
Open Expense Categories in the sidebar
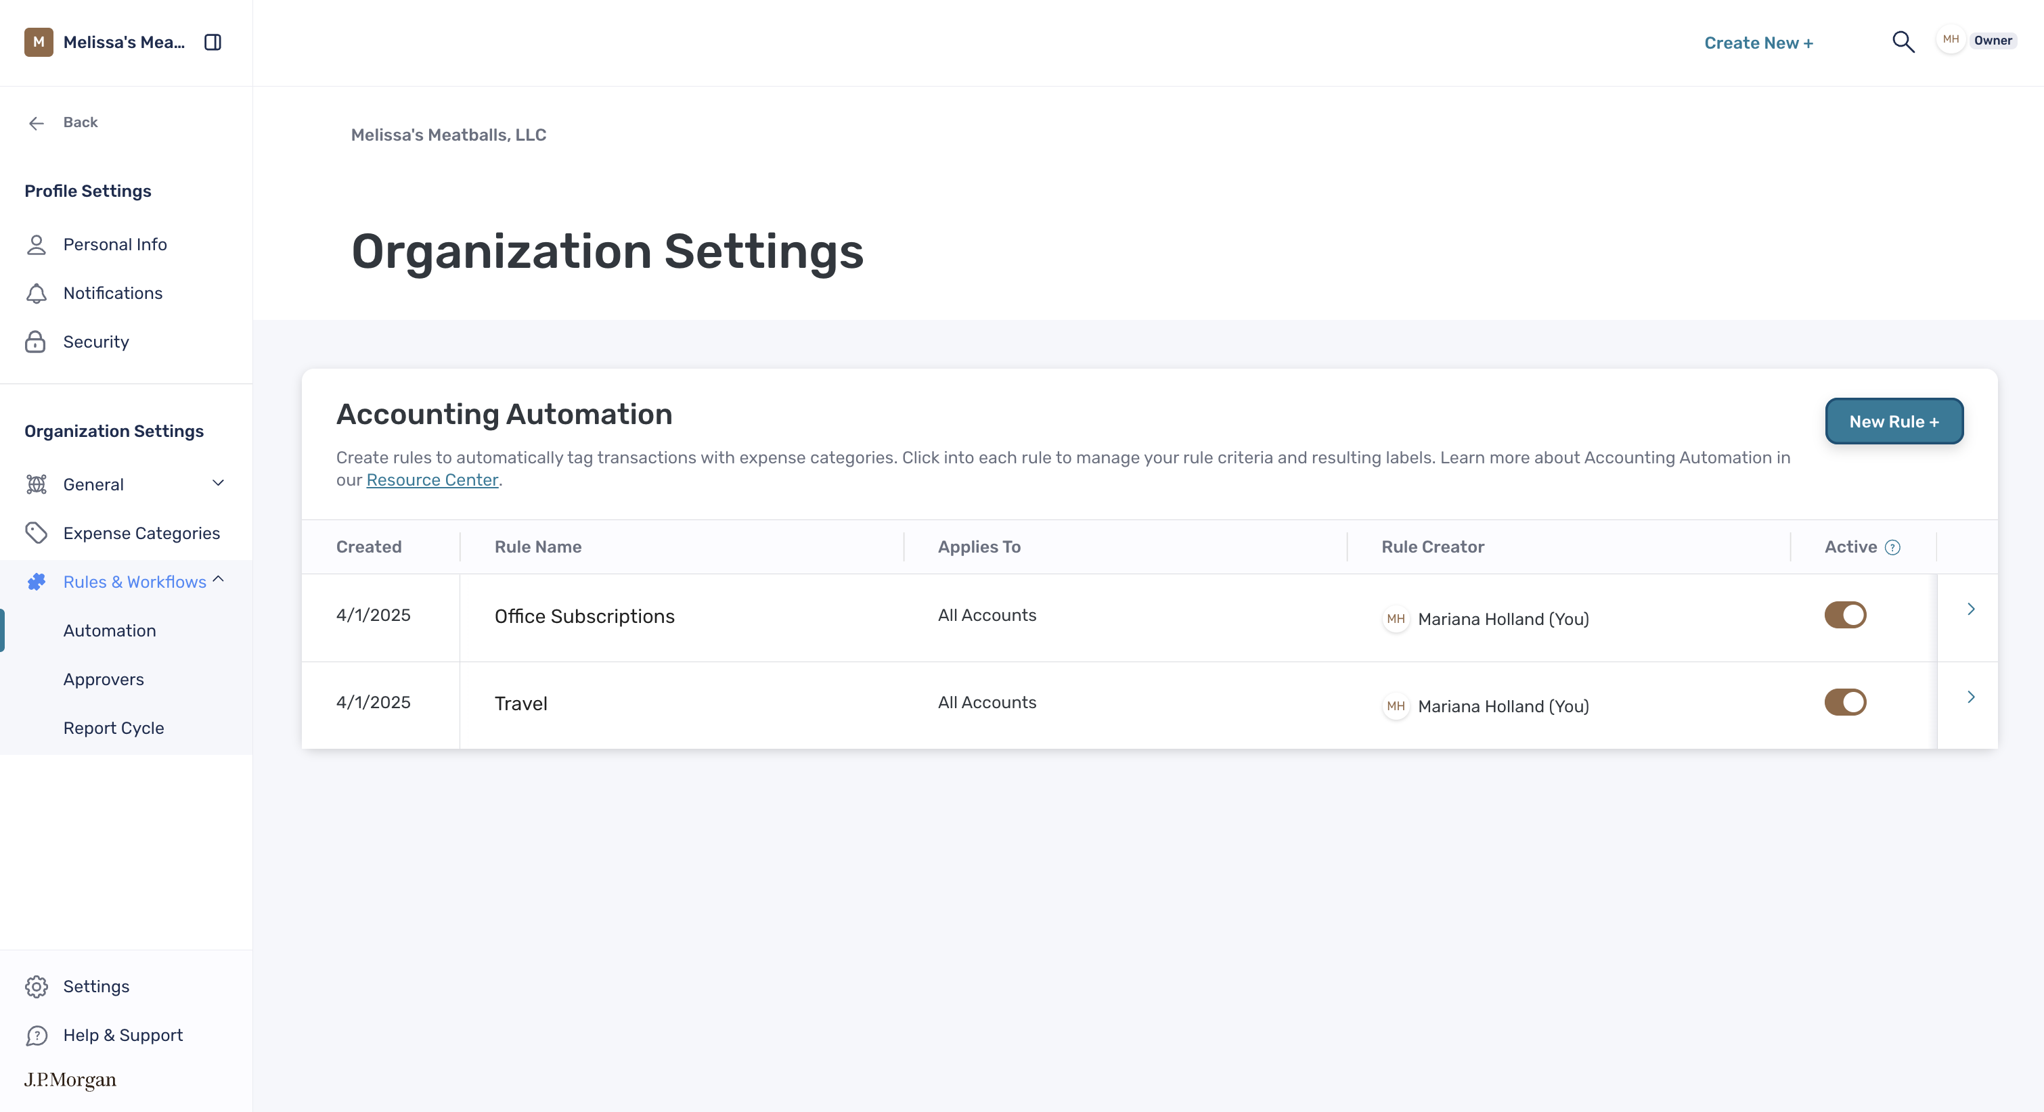(x=141, y=533)
